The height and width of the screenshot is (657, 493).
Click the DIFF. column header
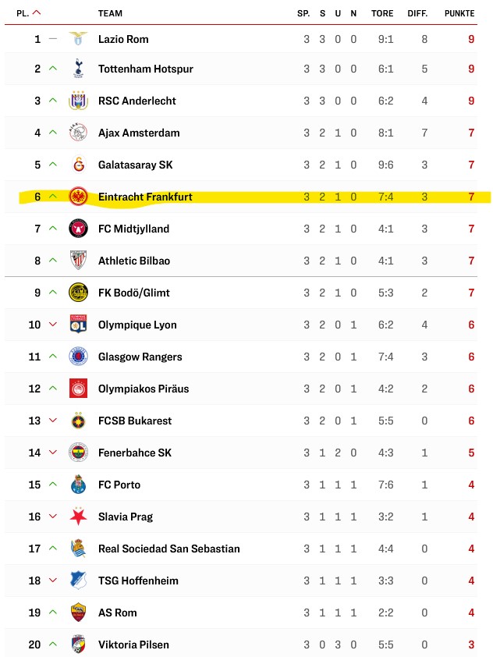click(x=417, y=13)
